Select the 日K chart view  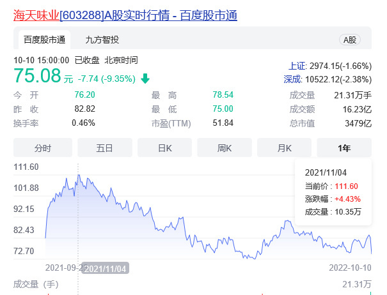click(x=164, y=147)
